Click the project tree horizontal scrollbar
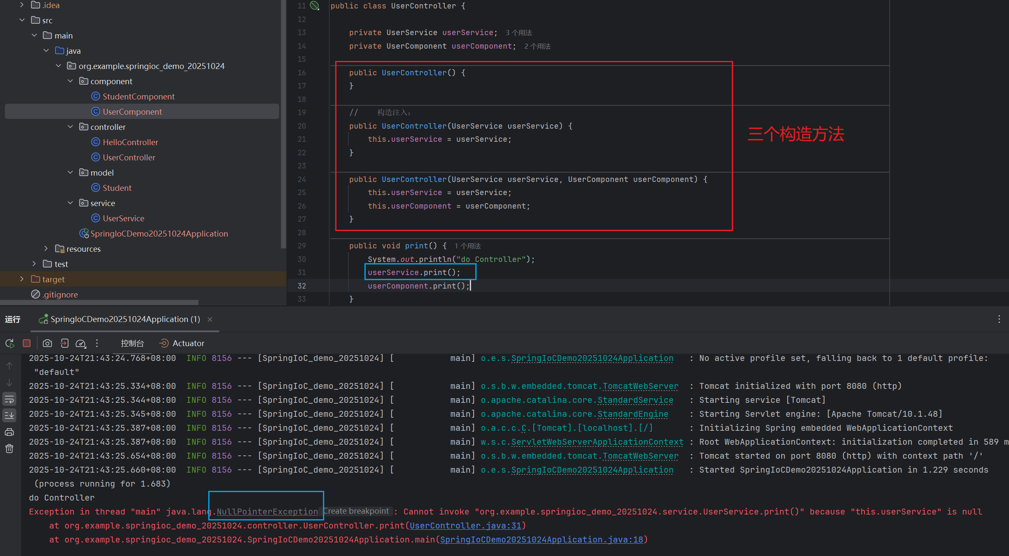 [x=99, y=302]
